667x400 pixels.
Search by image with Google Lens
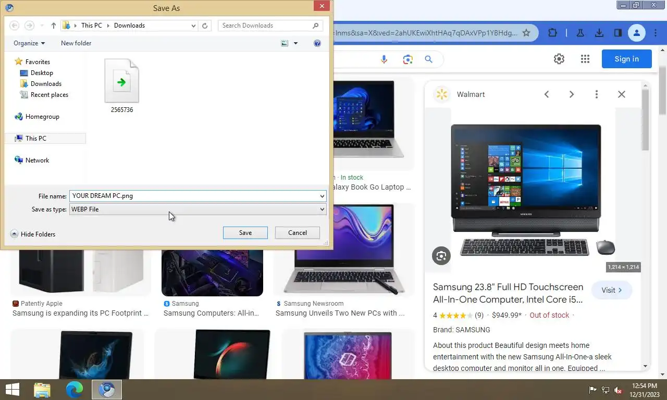pyautogui.click(x=408, y=59)
